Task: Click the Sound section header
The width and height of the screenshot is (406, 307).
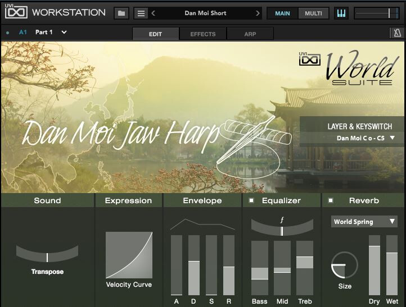Action: click(47, 200)
